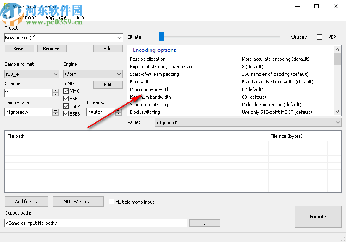
Task: Open the Engine dropdown showing Aften
Action: coord(93,74)
